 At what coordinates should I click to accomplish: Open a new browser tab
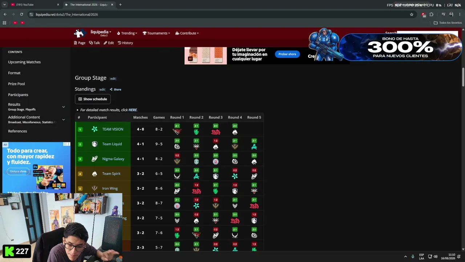tap(120, 5)
